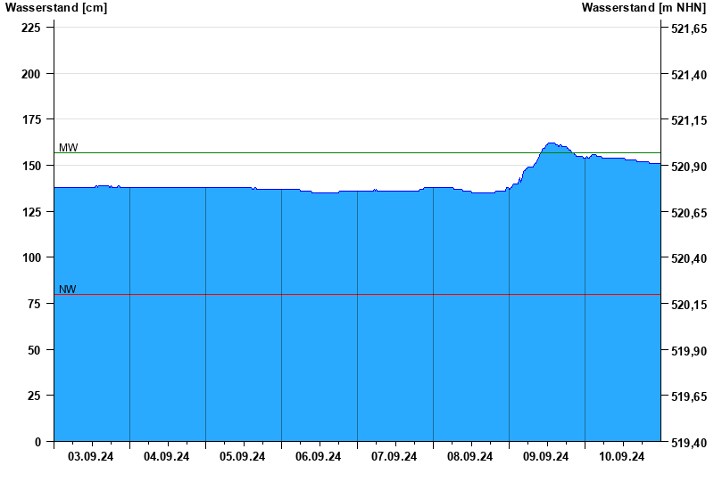Viewport: 714px width, 490px height.
Task: Pick the 08.09.24 date label
Action: (470, 456)
